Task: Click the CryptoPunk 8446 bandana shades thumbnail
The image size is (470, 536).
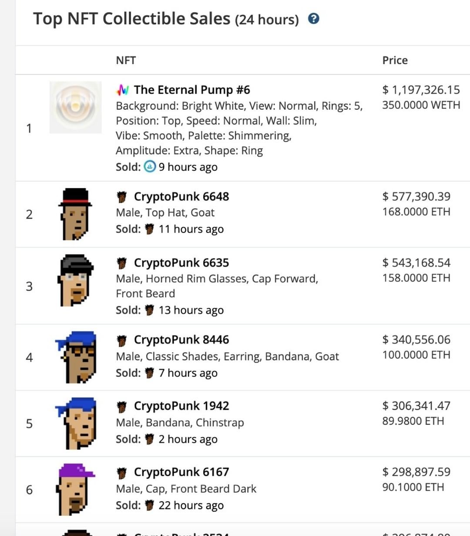Action: (75, 357)
